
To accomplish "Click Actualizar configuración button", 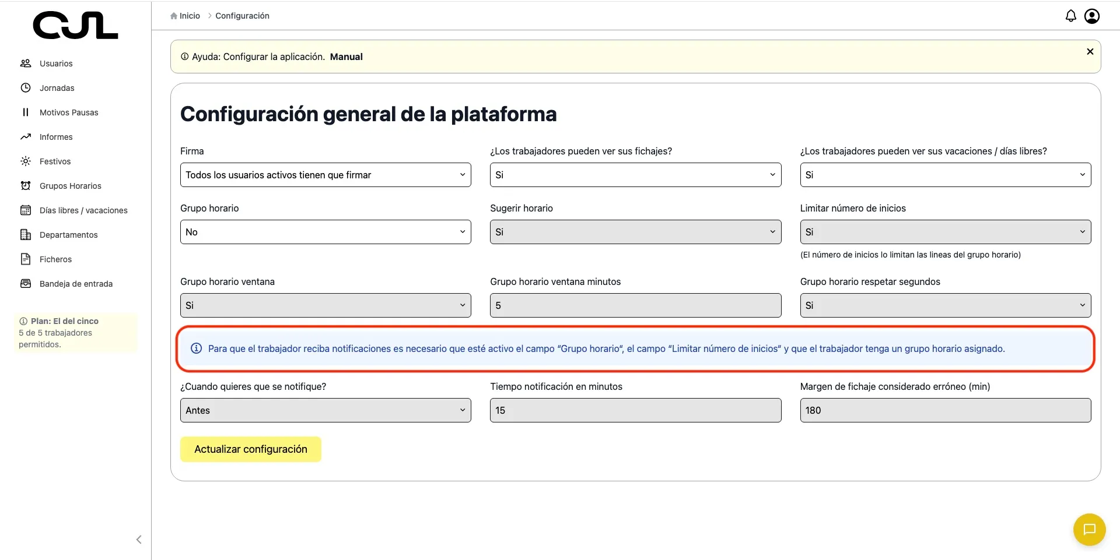I will coord(251,449).
